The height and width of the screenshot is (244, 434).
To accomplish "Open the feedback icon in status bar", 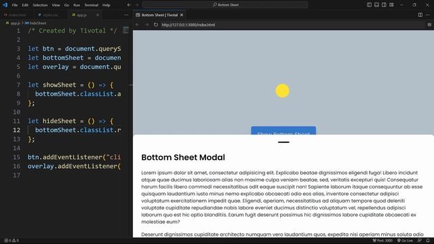I will tap(420, 241).
